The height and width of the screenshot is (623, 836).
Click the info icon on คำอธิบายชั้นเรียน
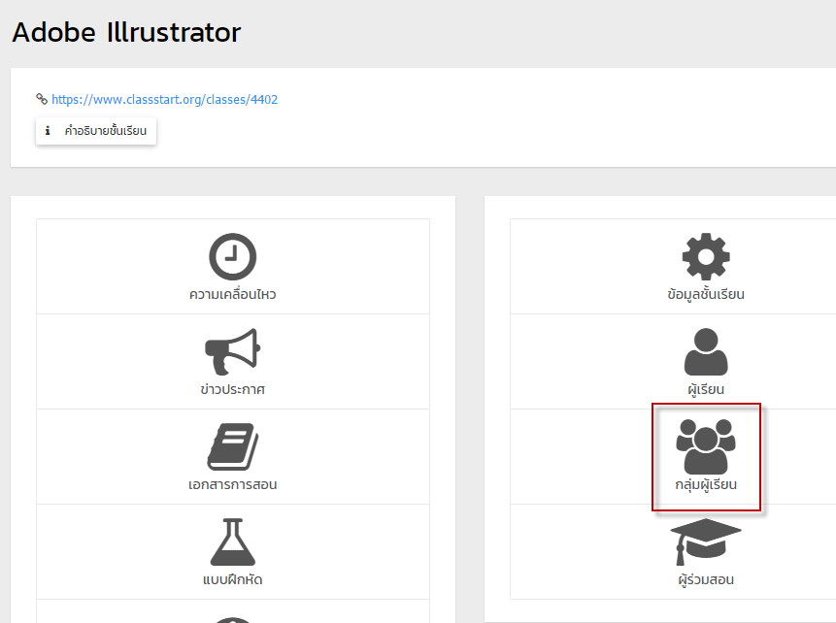tap(48, 131)
